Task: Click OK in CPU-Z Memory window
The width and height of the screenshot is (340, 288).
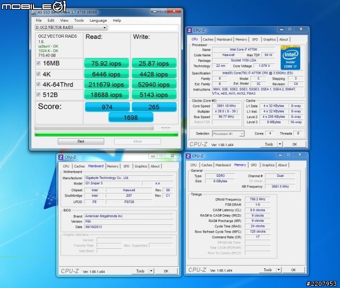Action: [x=293, y=270]
